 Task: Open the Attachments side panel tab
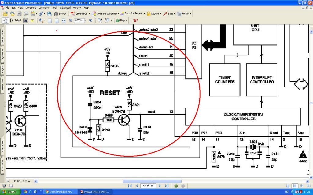[x=2, y=146]
